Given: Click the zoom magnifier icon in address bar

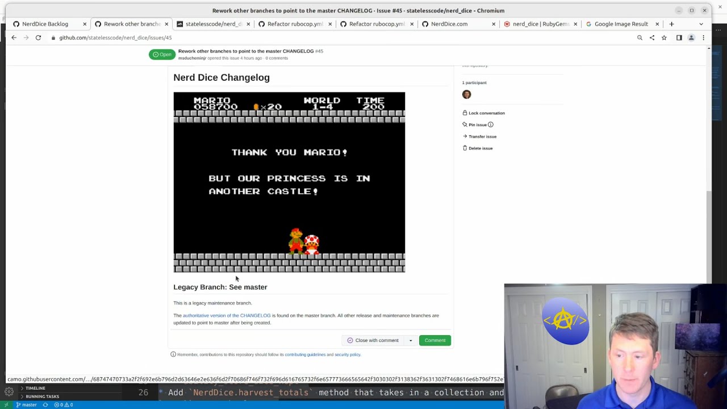Looking at the screenshot, I should tap(640, 37).
